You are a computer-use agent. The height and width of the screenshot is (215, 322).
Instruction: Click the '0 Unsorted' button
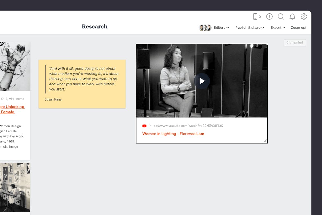click(x=295, y=42)
